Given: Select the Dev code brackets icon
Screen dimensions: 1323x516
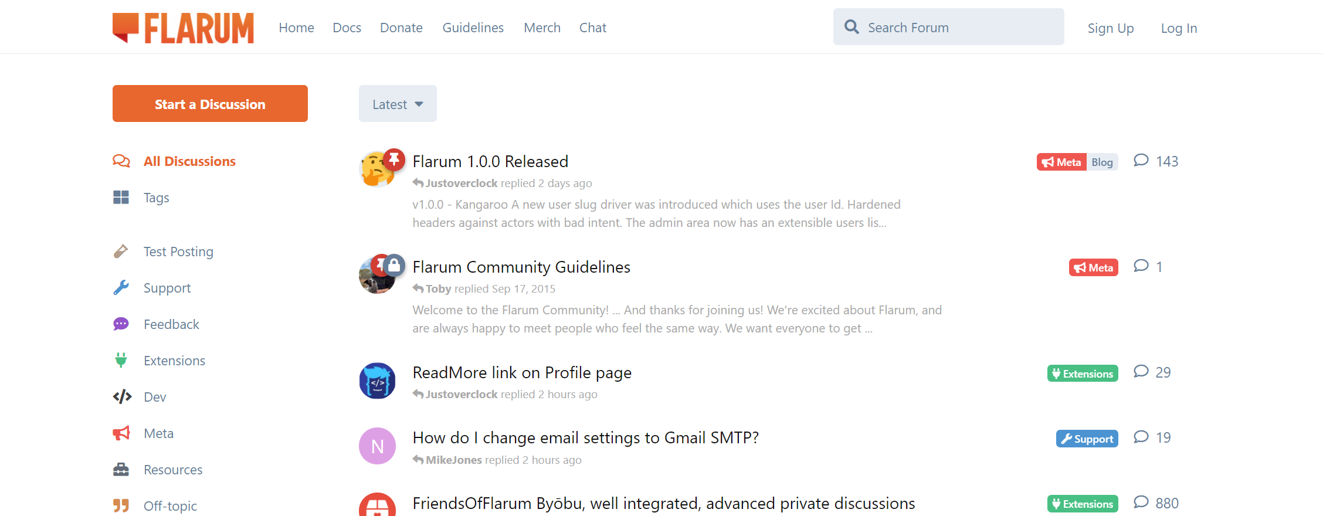Looking at the screenshot, I should tap(121, 396).
